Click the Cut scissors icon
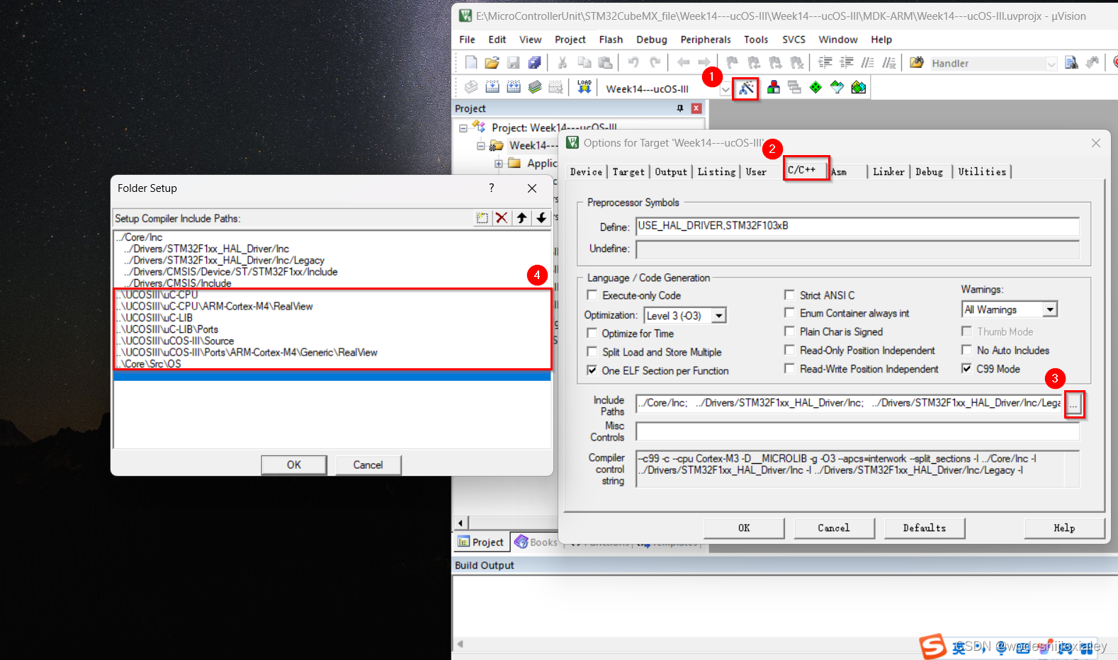Screen dimensions: 1118x660 (563, 62)
